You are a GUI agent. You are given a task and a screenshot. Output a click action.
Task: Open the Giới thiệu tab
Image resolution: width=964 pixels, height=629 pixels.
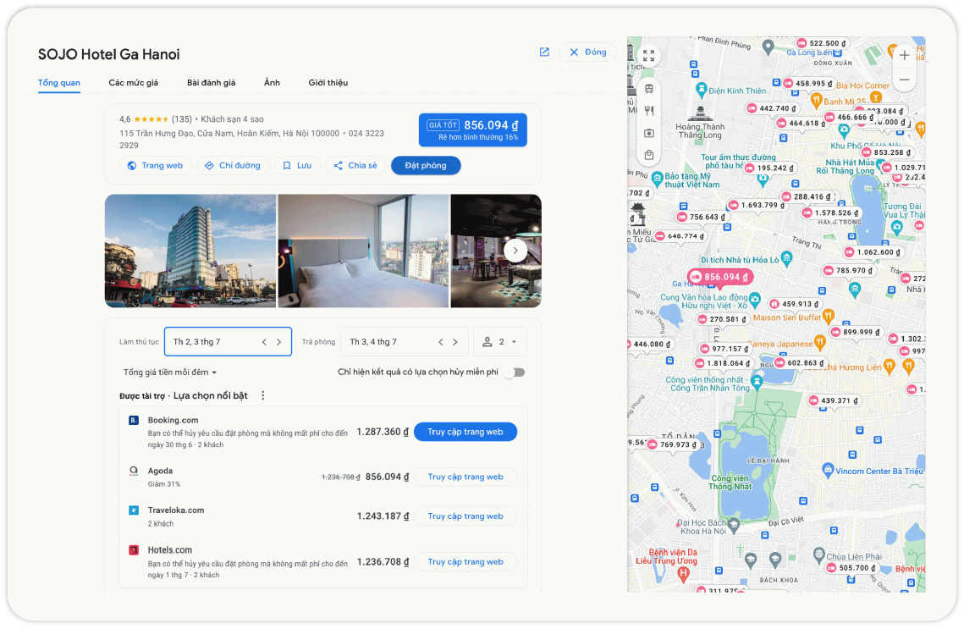(328, 83)
